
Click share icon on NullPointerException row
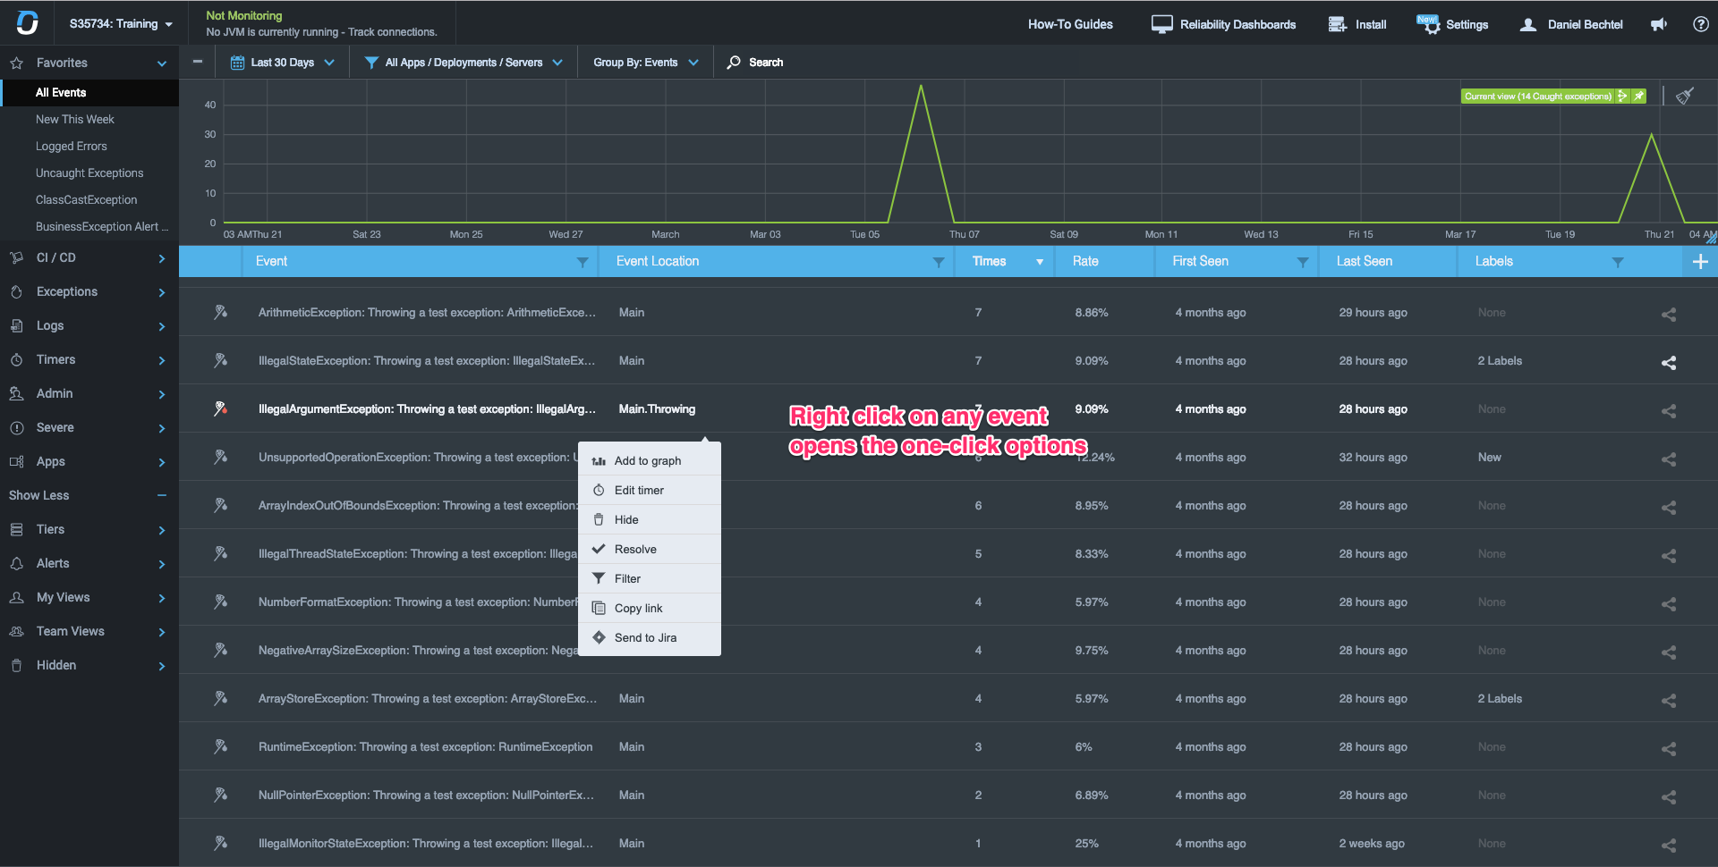[x=1669, y=796]
